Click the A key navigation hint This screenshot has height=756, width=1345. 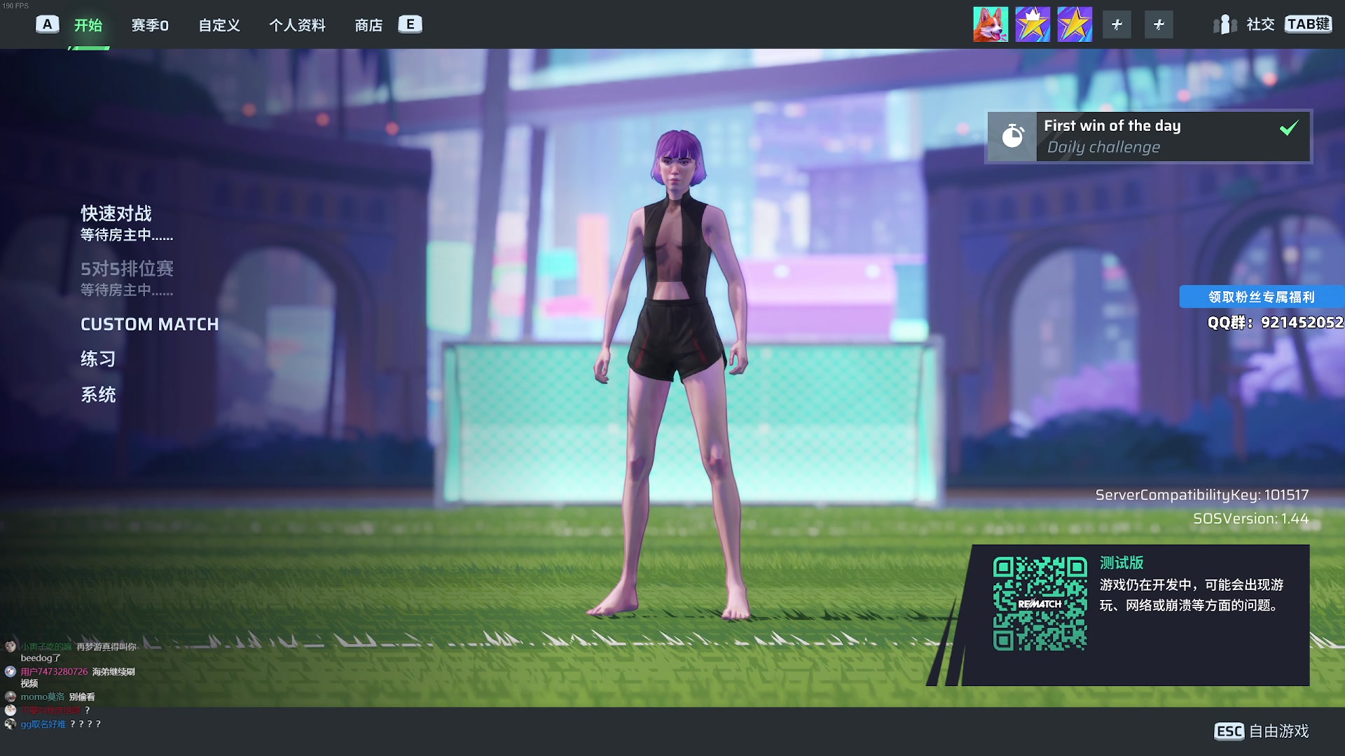(x=47, y=24)
